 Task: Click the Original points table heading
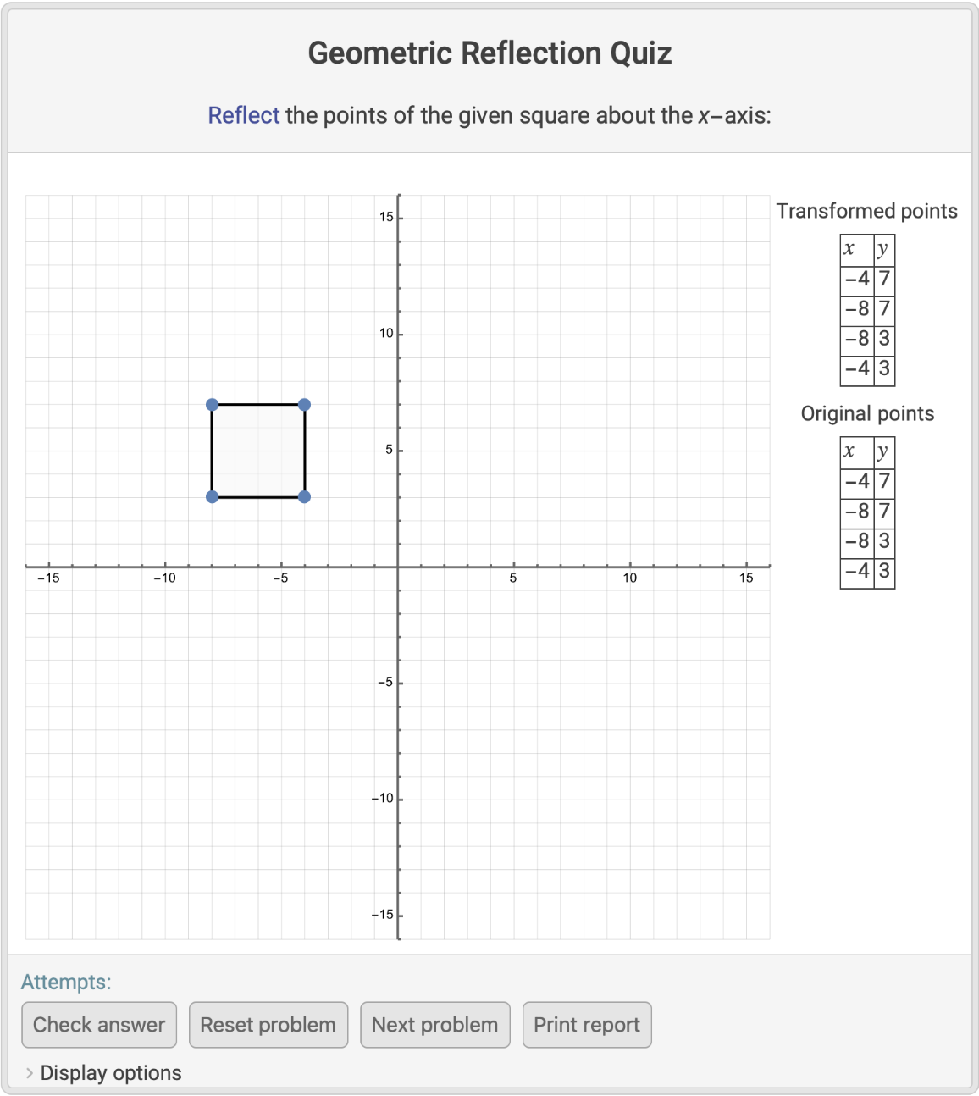coord(867,413)
